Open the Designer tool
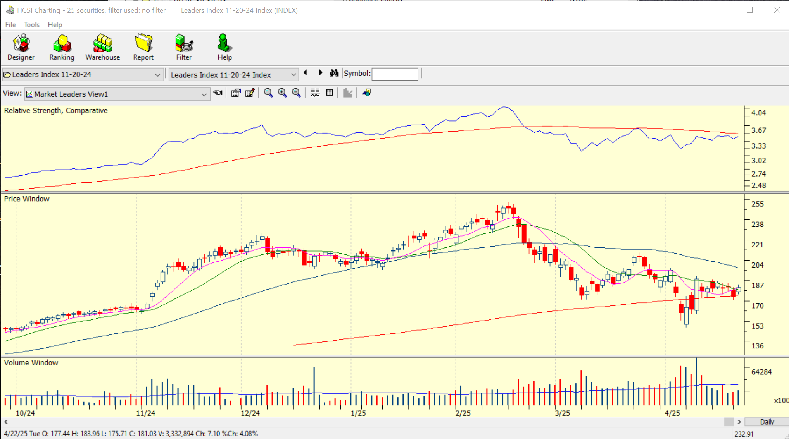789x439 pixels. point(21,47)
